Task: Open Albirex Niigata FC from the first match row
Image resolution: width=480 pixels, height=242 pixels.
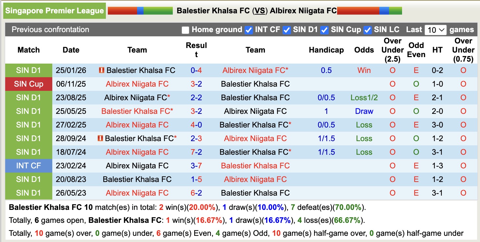Action: coord(255,70)
